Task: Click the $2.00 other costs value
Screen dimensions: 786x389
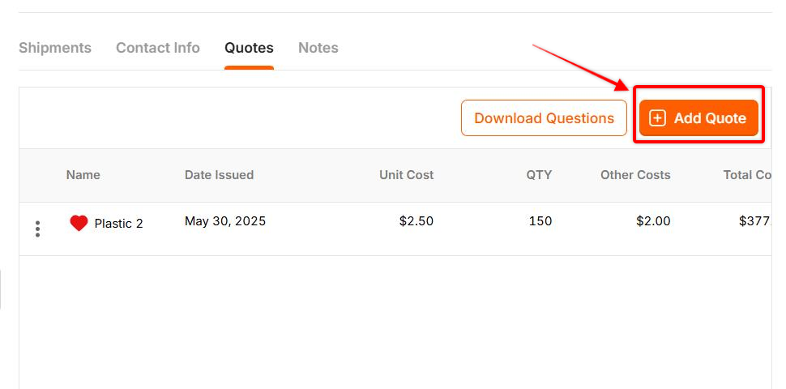Action: pyautogui.click(x=653, y=221)
